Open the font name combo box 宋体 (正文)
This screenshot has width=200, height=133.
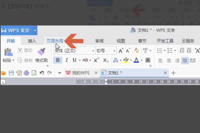click(x=74, y=51)
